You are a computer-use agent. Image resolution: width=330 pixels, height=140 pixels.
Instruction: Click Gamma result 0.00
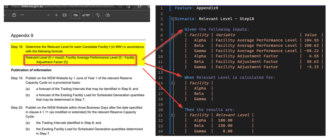point(227,131)
